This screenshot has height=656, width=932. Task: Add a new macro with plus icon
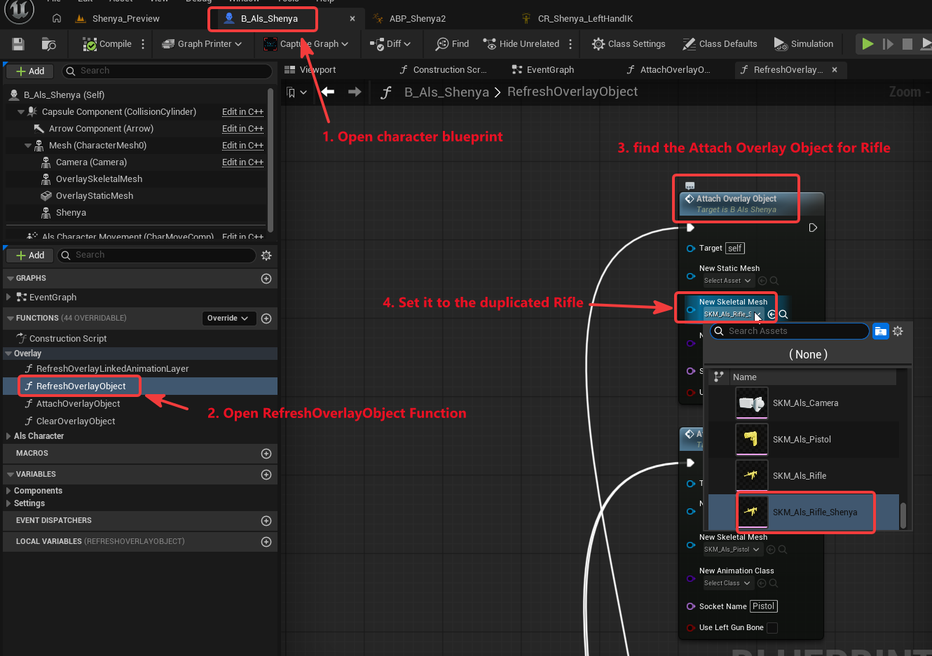point(266,454)
